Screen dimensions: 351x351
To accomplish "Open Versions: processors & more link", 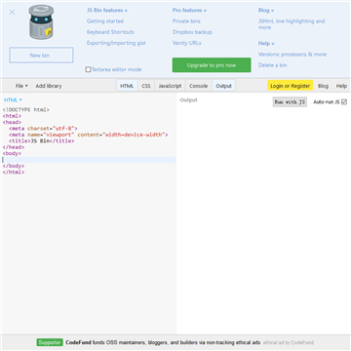I will tap(292, 55).
